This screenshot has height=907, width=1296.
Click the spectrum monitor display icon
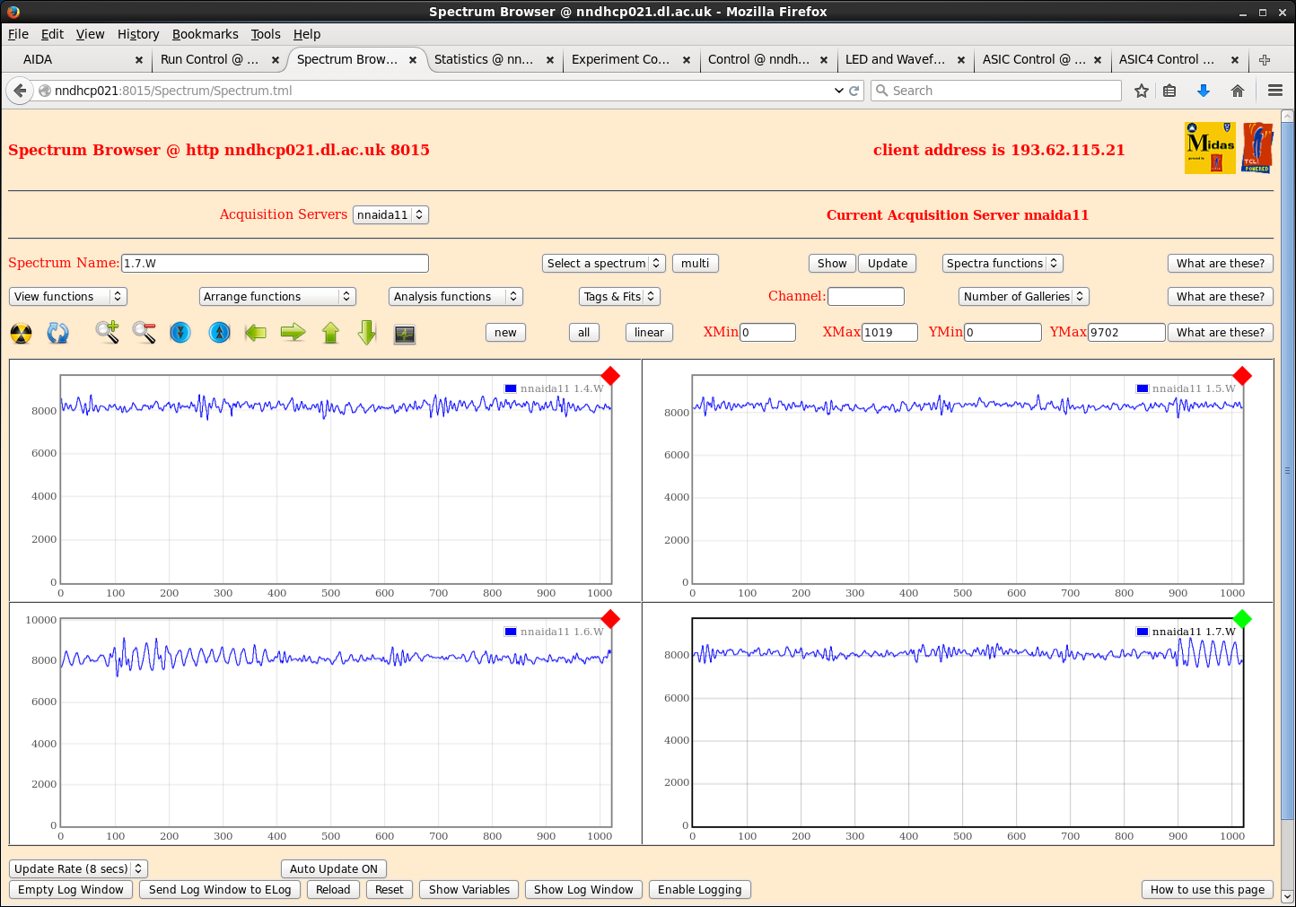point(405,334)
